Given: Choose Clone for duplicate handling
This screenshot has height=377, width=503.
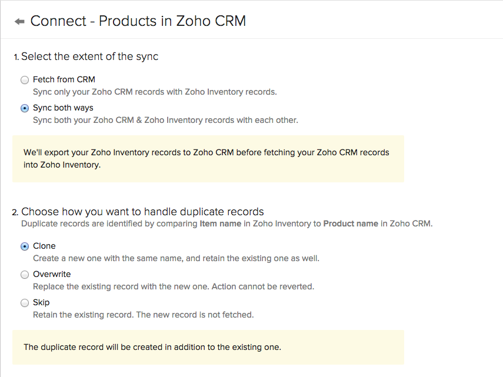Looking at the screenshot, I should [x=24, y=246].
